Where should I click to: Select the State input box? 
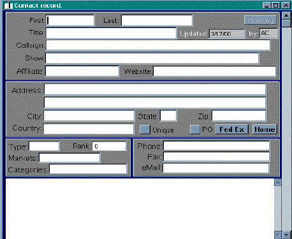tap(168, 116)
